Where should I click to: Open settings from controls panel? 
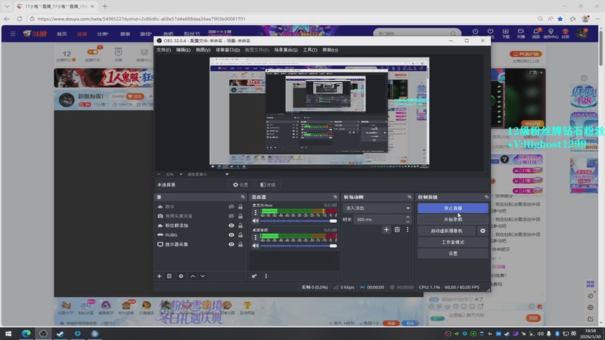(452, 254)
